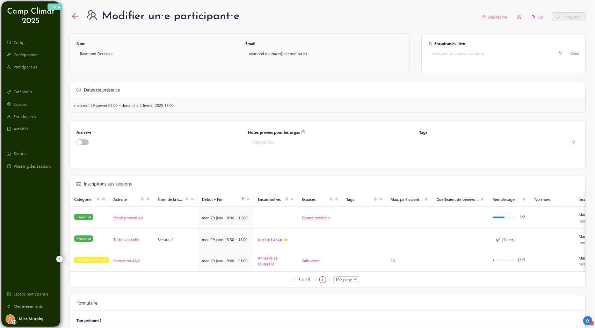Click the Créer link next to encadrant·e
The image size is (595, 328).
click(x=575, y=53)
